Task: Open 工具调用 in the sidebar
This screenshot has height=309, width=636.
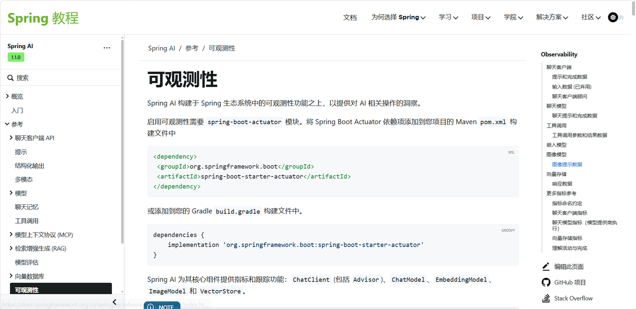Action: click(27, 221)
